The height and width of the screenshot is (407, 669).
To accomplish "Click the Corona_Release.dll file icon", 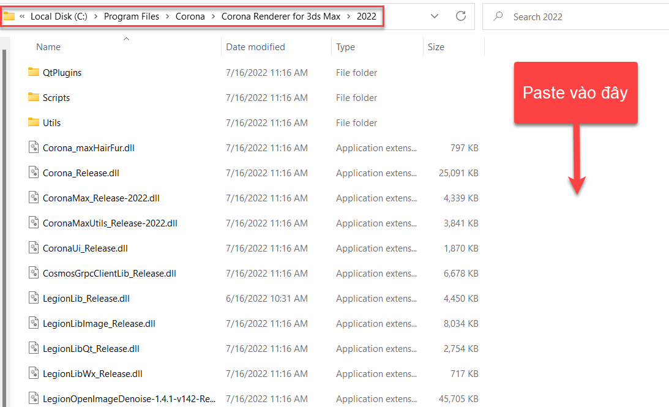I will pos(34,173).
